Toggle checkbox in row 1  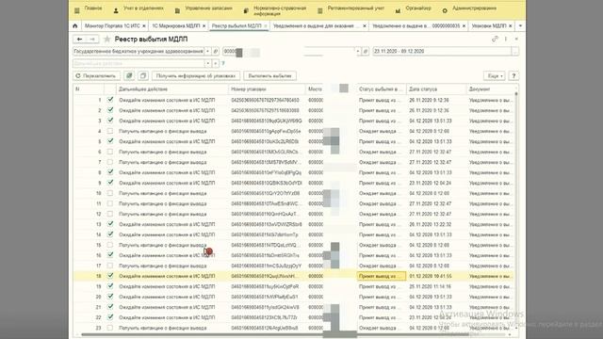point(110,100)
